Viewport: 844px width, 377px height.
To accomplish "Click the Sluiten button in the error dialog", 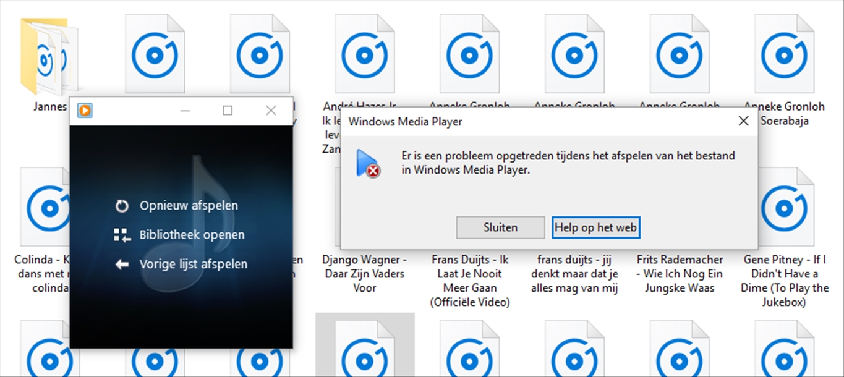I will click(500, 227).
